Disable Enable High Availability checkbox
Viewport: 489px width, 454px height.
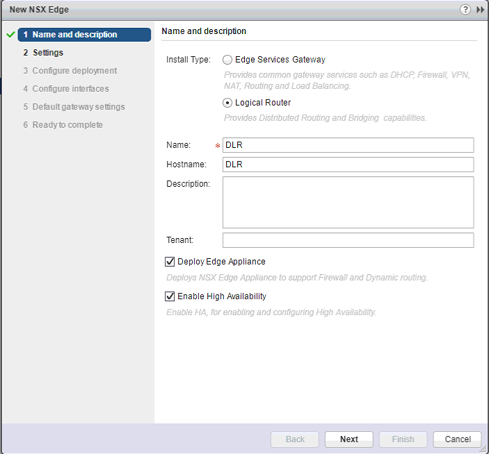coord(170,296)
